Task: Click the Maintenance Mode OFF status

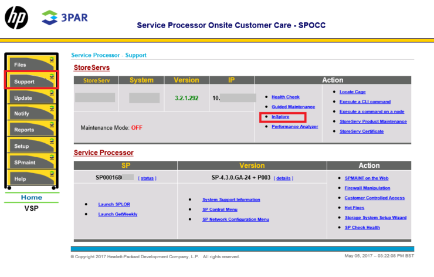Action: (137, 128)
